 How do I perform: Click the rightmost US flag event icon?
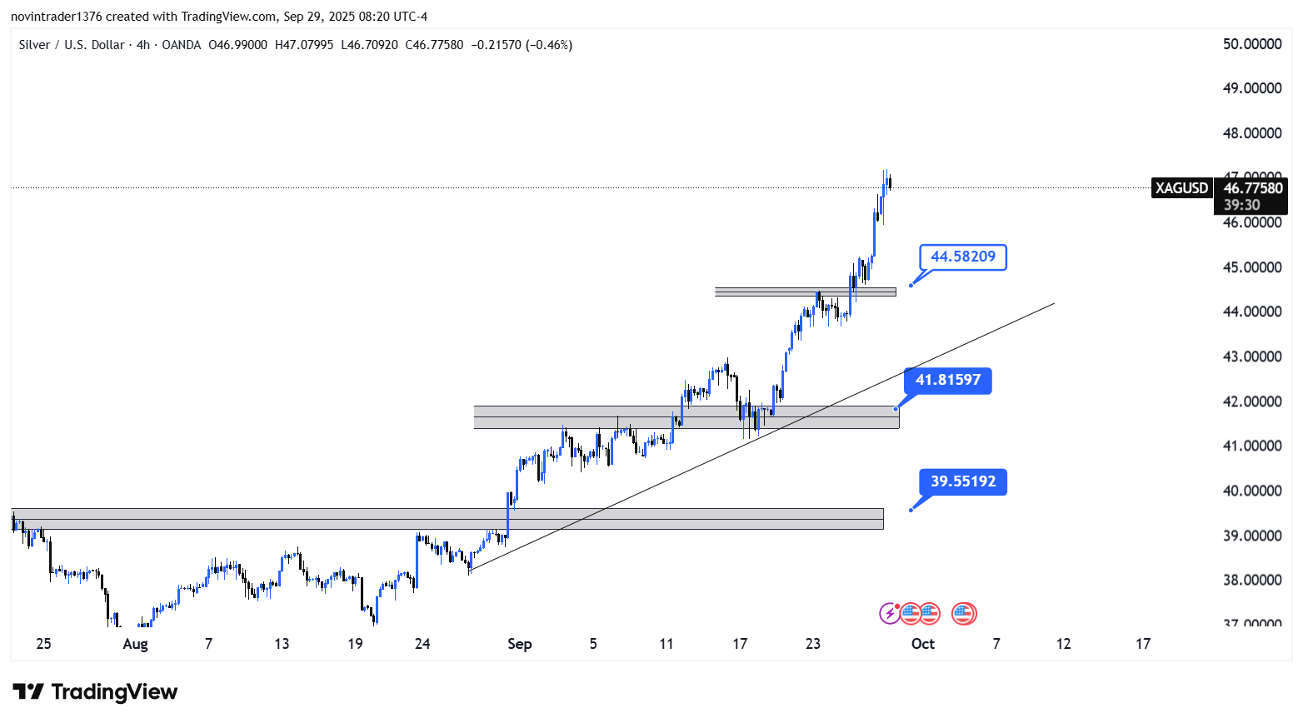pyautogui.click(x=964, y=614)
